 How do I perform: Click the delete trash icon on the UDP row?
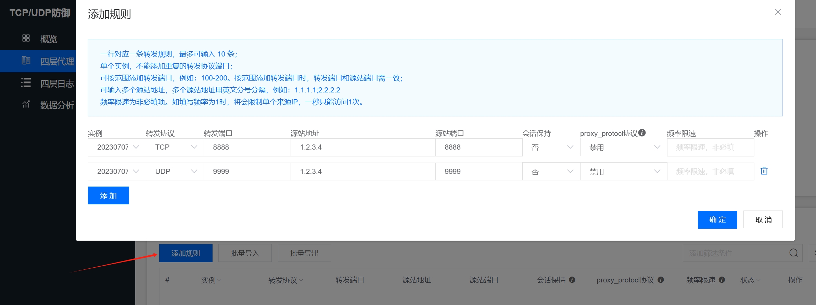click(x=764, y=171)
